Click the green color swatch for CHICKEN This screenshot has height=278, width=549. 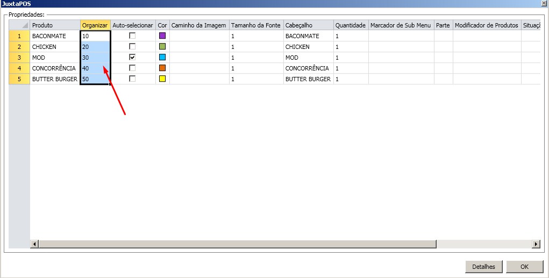(x=162, y=47)
